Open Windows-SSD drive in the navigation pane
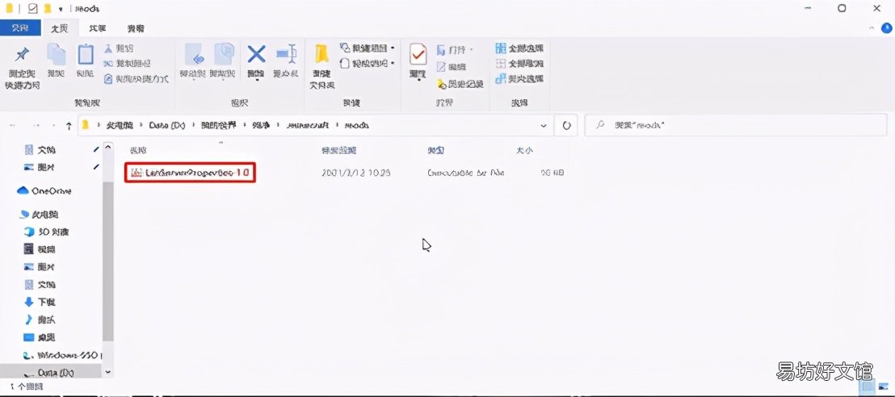The image size is (895, 397). click(61, 355)
